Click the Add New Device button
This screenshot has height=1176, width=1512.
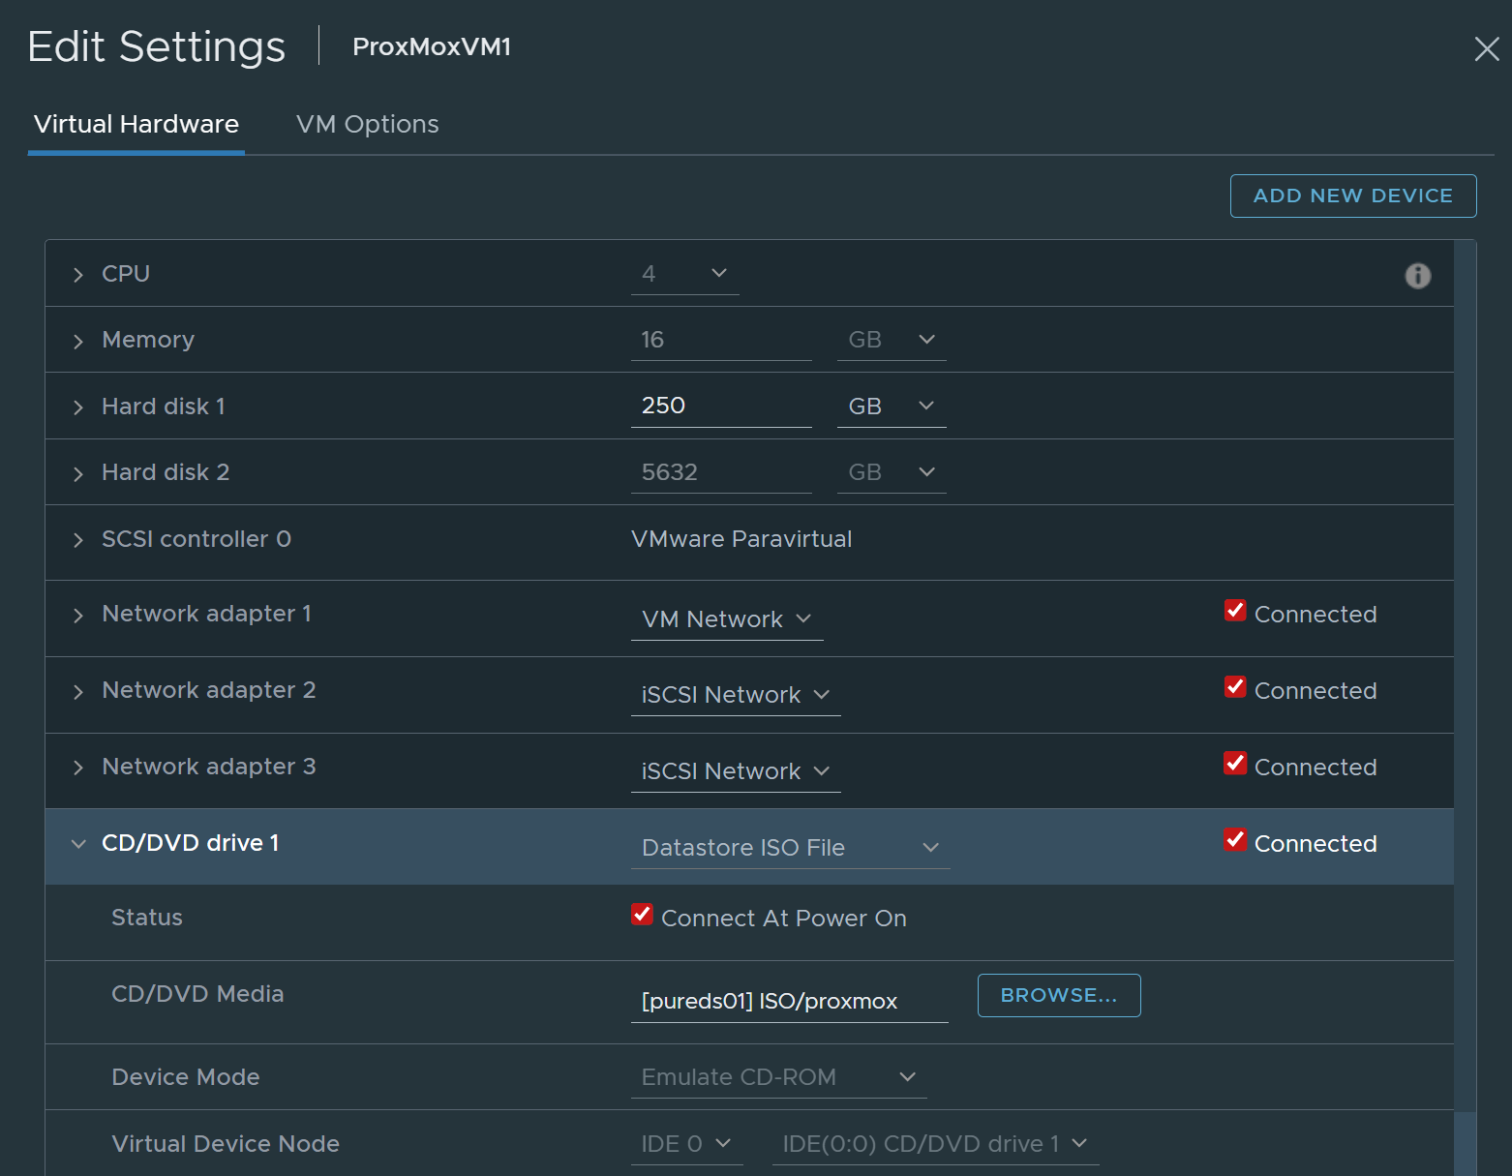[1352, 196]
